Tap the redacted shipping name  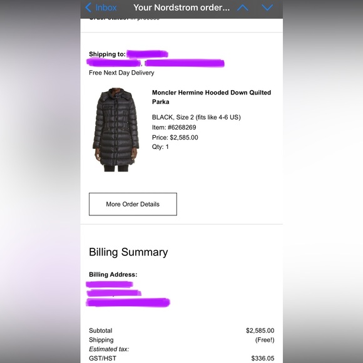point(147,54)
